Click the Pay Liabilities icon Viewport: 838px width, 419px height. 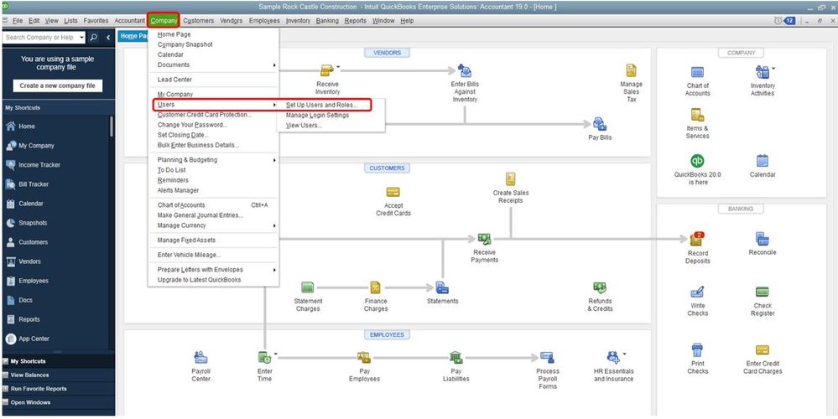click(455, 358)
